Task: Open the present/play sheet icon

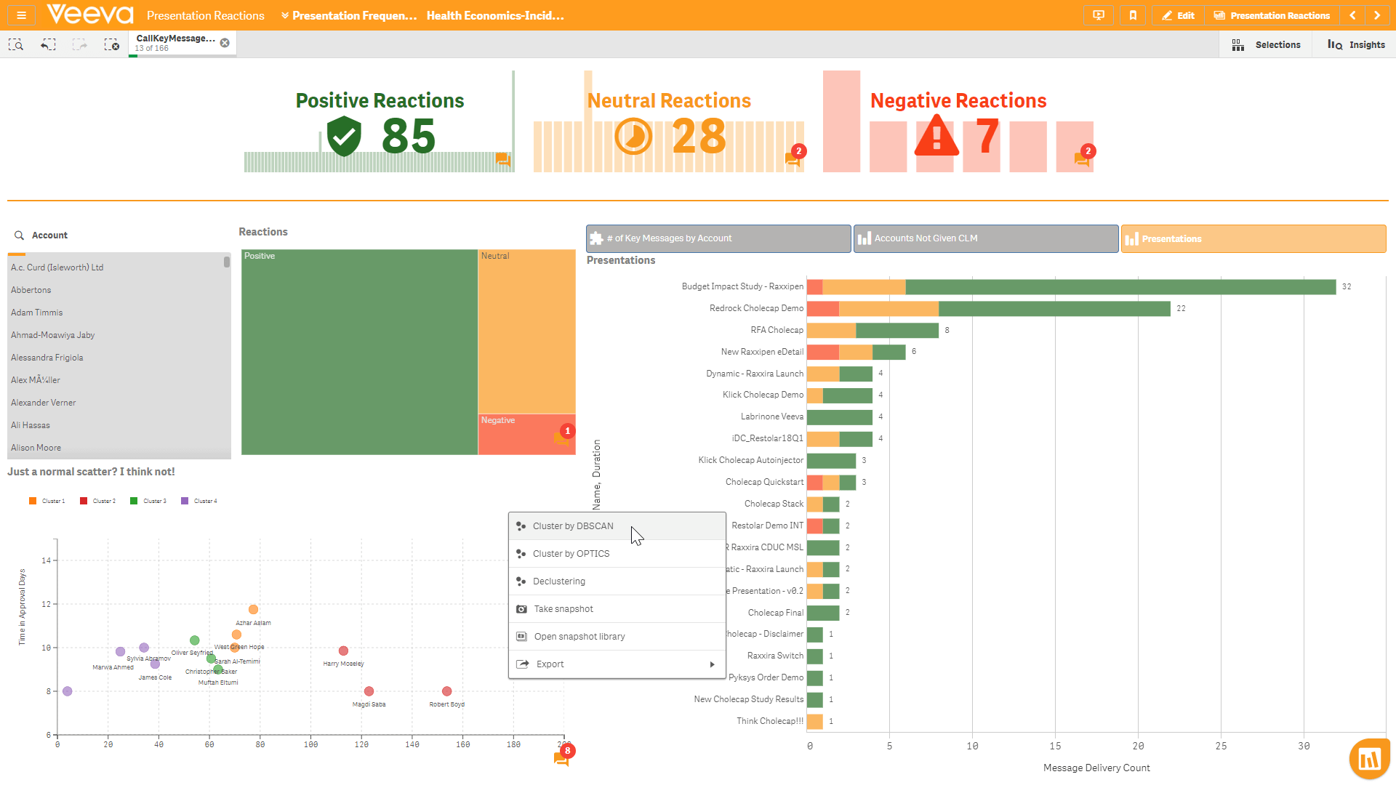Action: [1099, 15]
